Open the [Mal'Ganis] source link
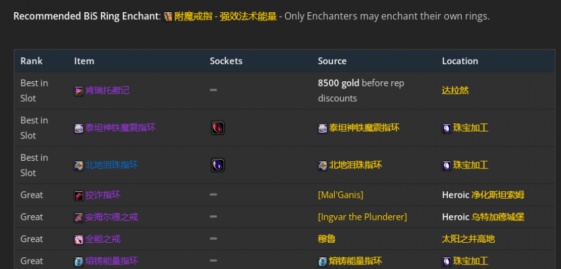Viewport: 561px width, 269px height. pos(341,195)
